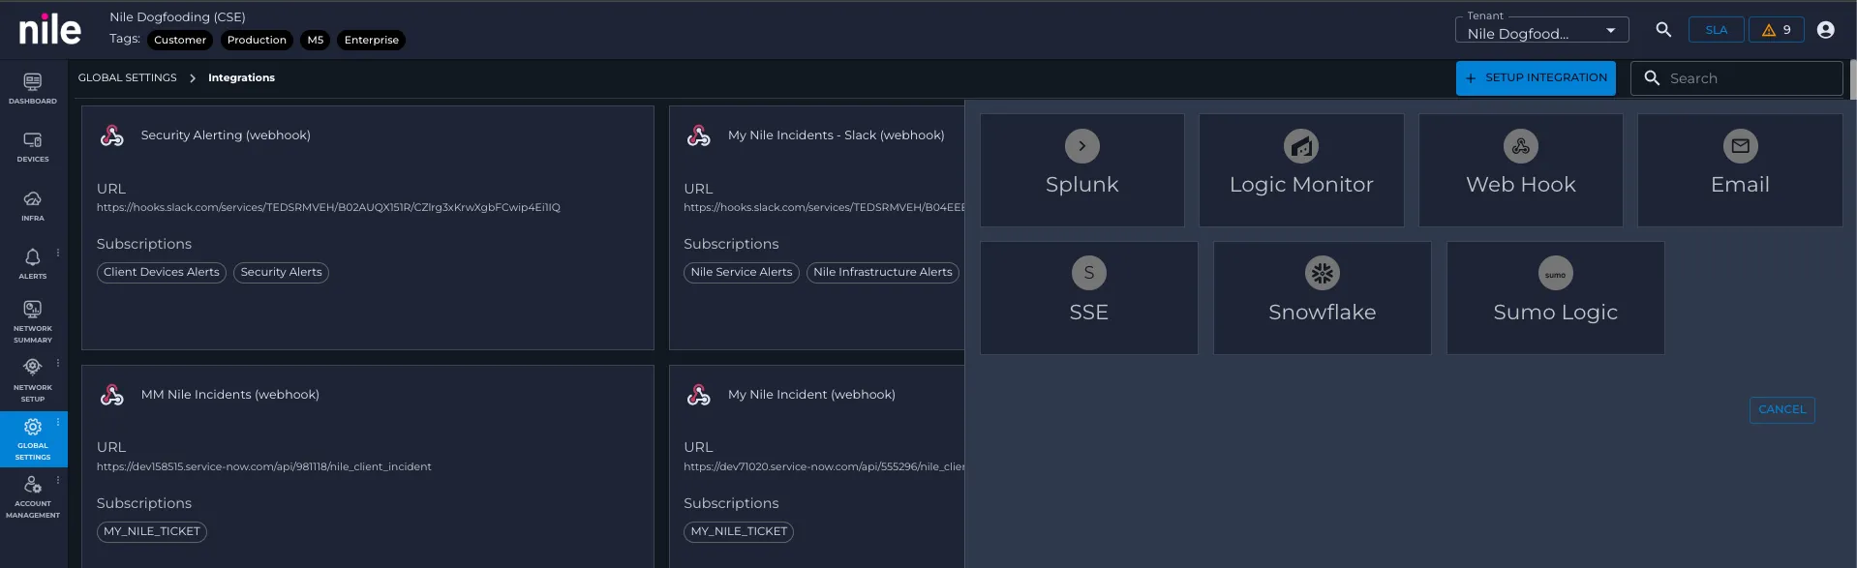Screen dimensions: 1857x568
Task: Open the user profile icon
Action: click(1826, 30)
